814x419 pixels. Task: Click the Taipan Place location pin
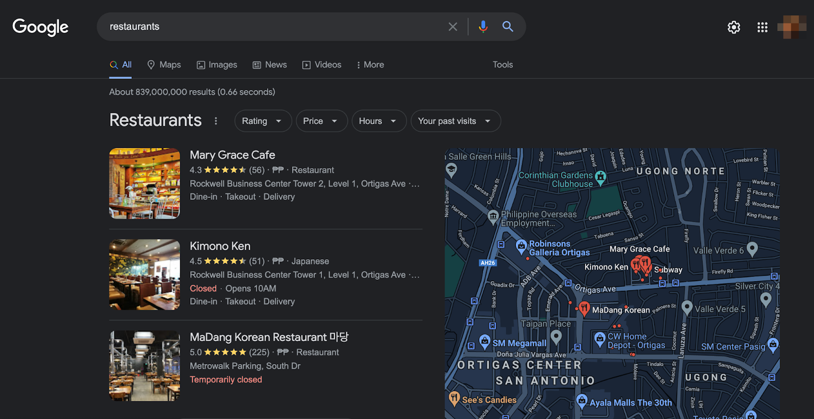556,337
